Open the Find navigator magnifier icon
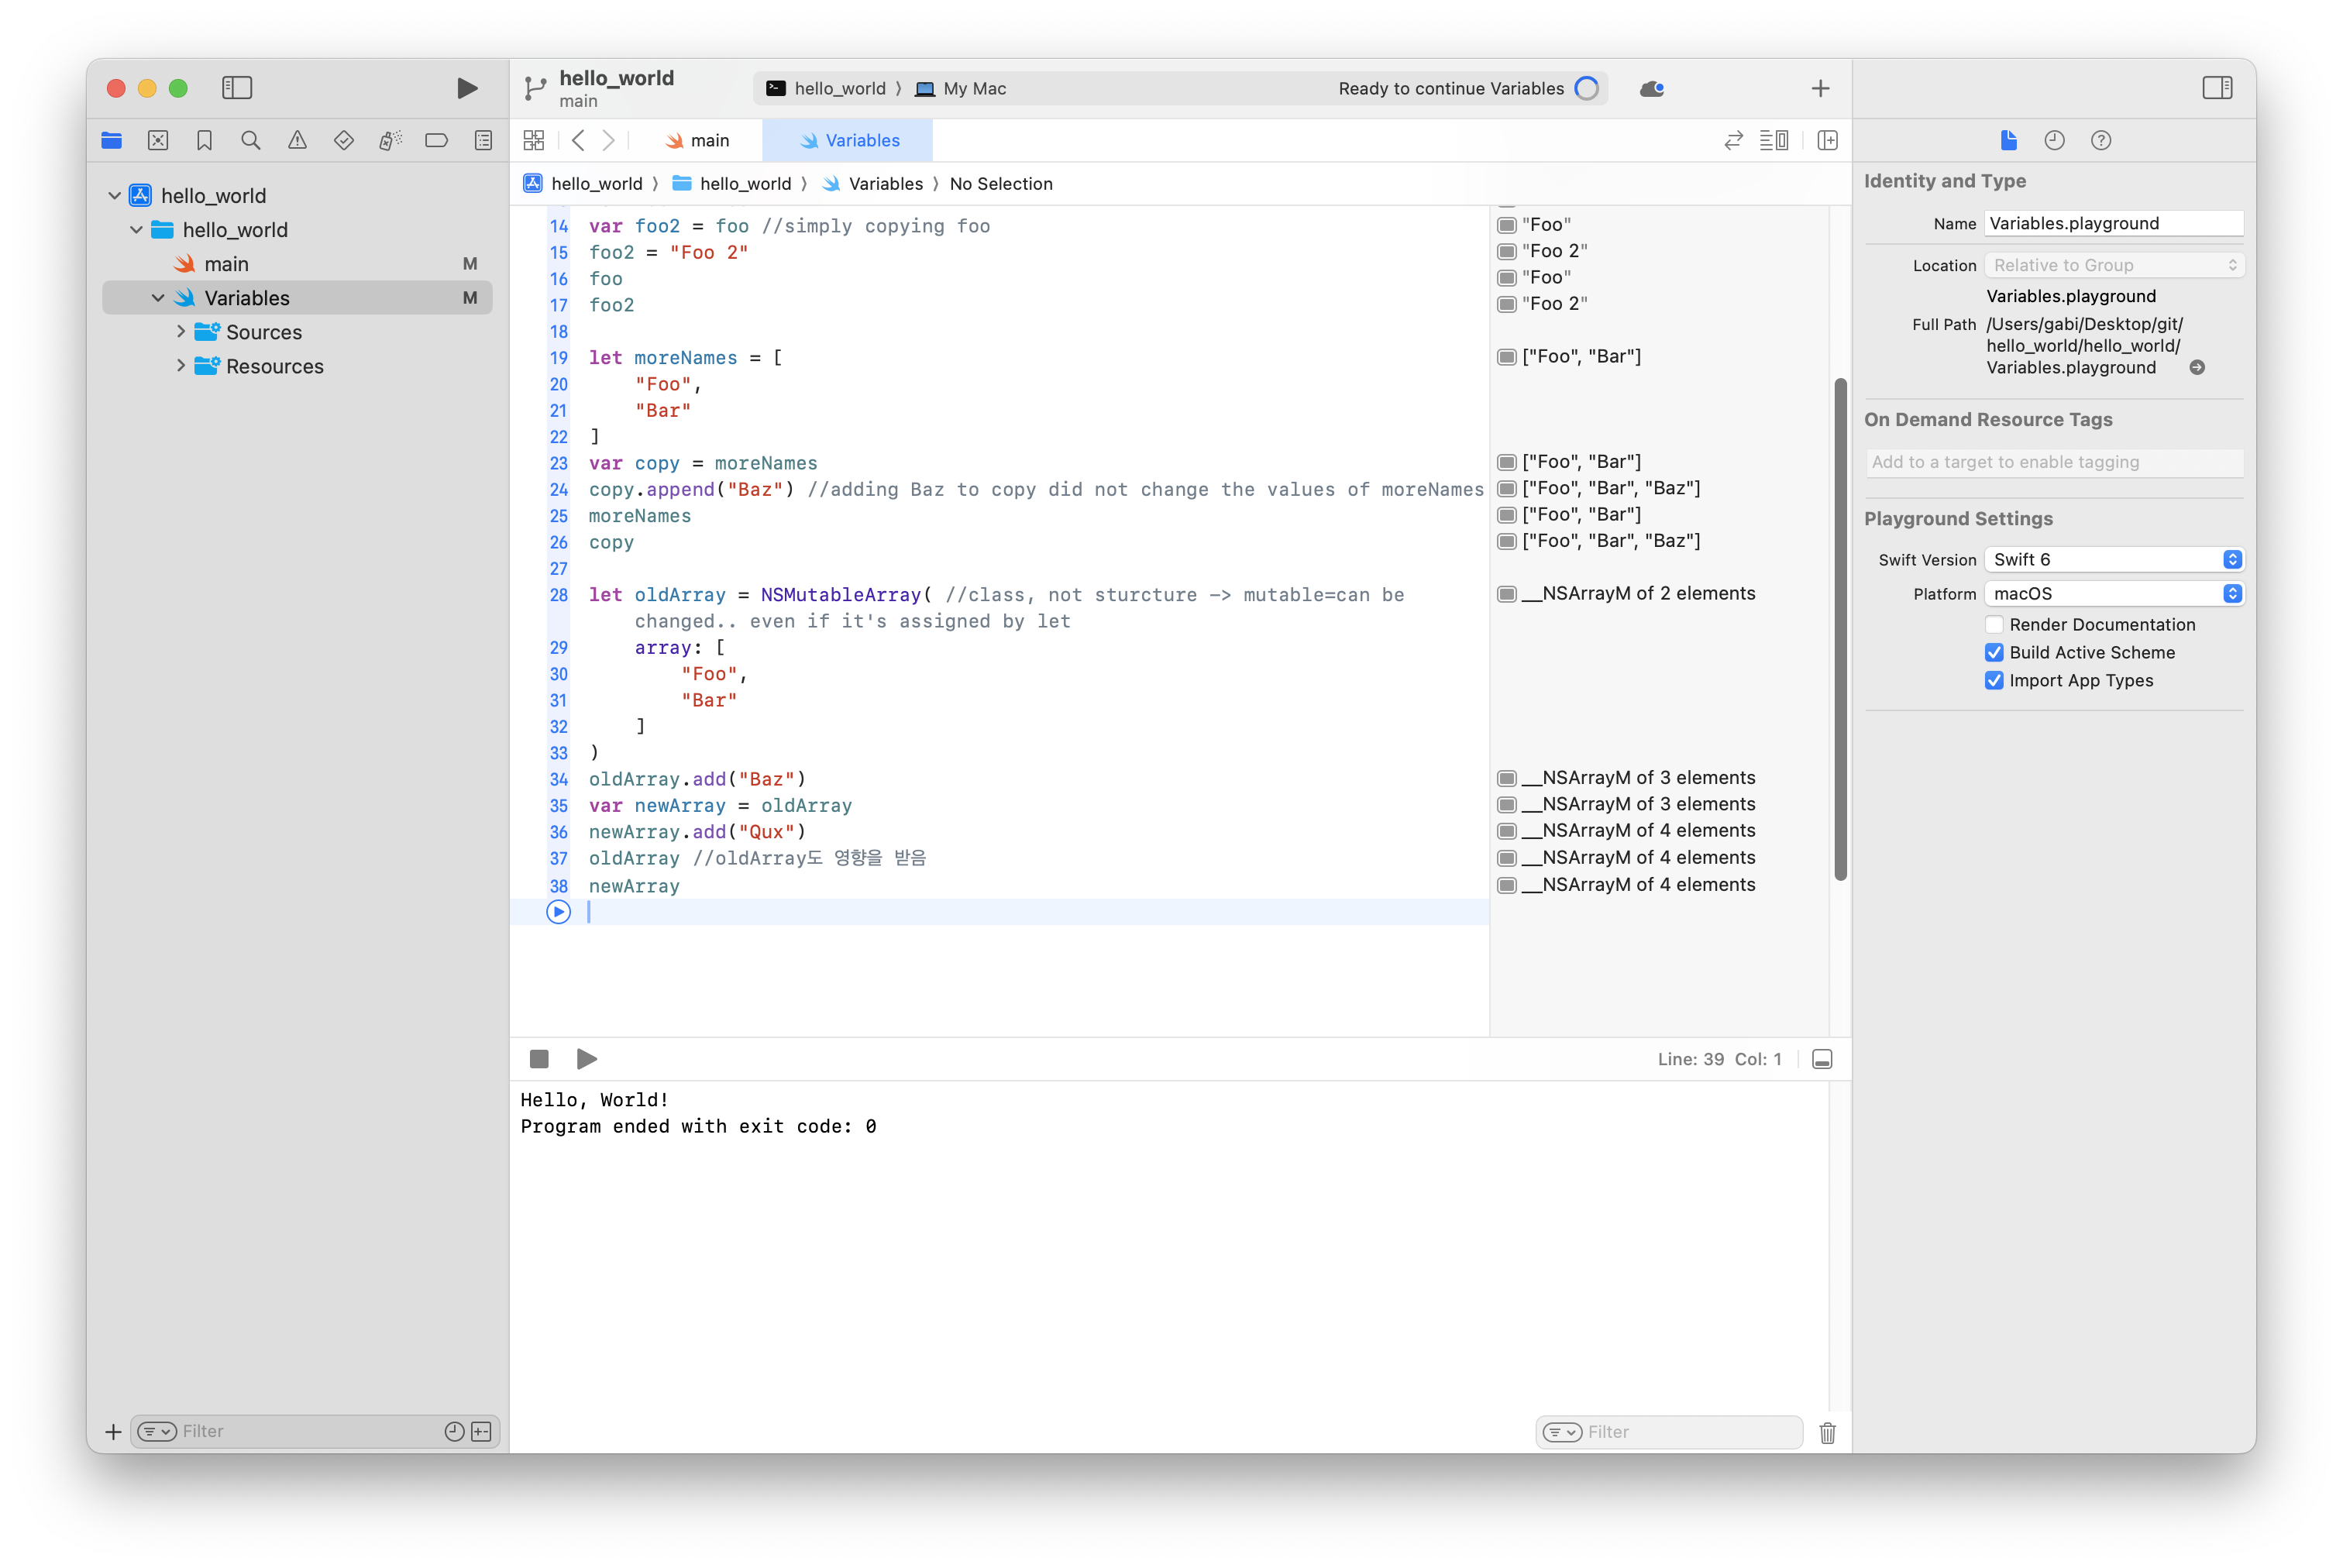Screen dimensions: 2343x1568 [251, 140]
